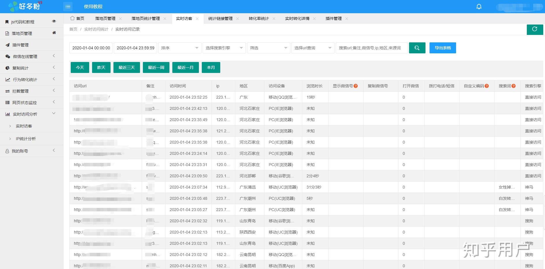This screenshot has width=545, height=269.
Task: Expand 微信在线管理 sidebar menu
Action: pyautogui.click(x=54, y=56)
